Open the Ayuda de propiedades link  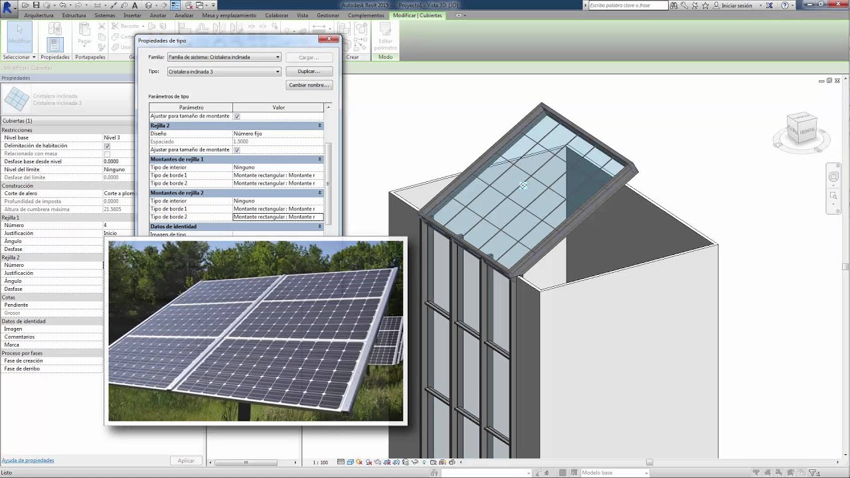click(x=28, y=460)
